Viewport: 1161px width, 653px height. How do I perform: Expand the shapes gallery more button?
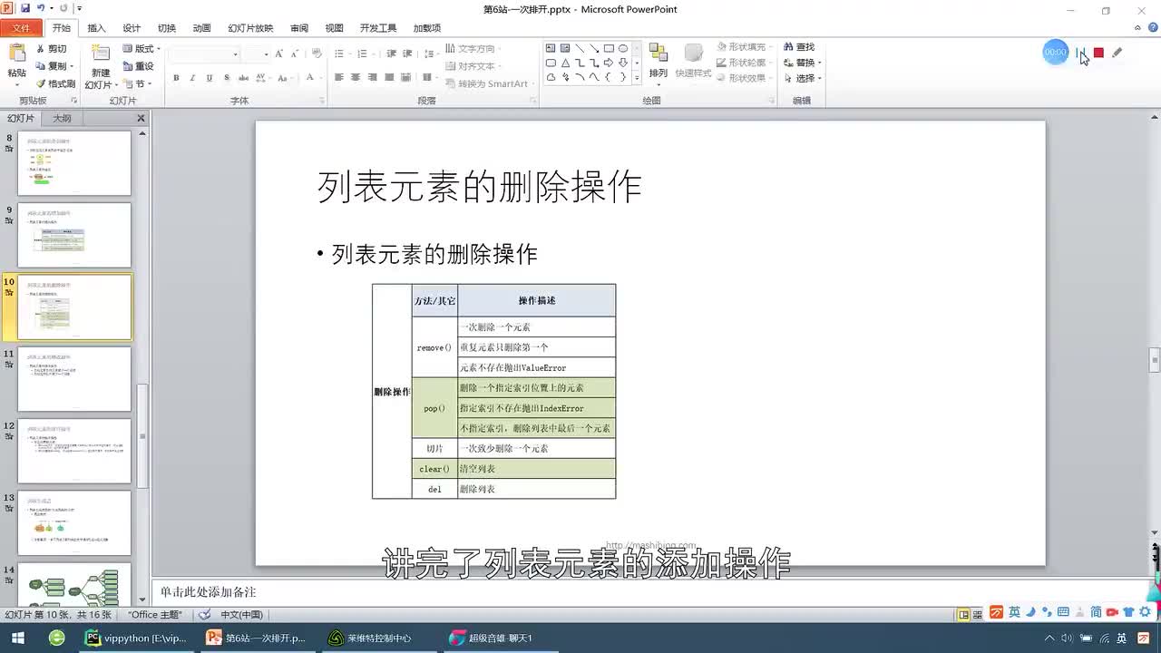click(x=637, y=79)
